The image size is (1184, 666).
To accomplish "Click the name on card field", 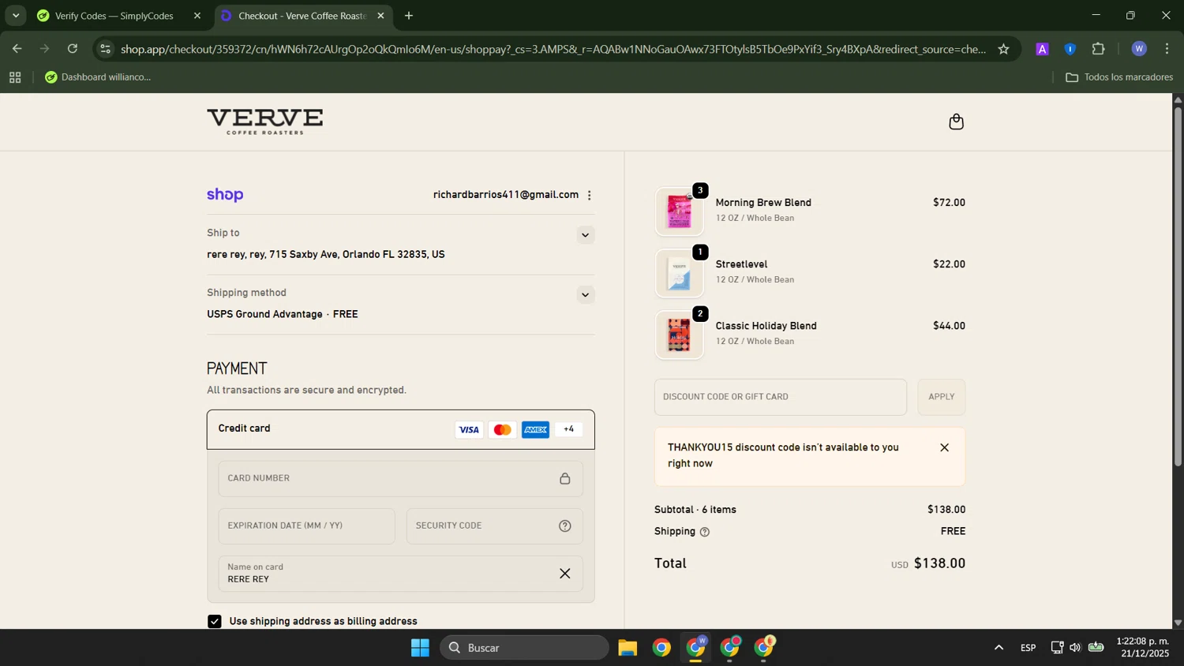I will [x=401, y=574].
